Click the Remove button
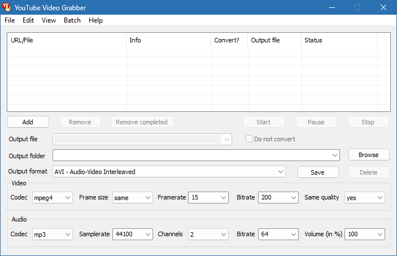The width and height of the screenshot is (397, 256). pos(80,122)
